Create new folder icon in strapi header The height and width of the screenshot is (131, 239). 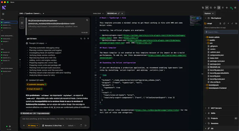pos(236,24)
